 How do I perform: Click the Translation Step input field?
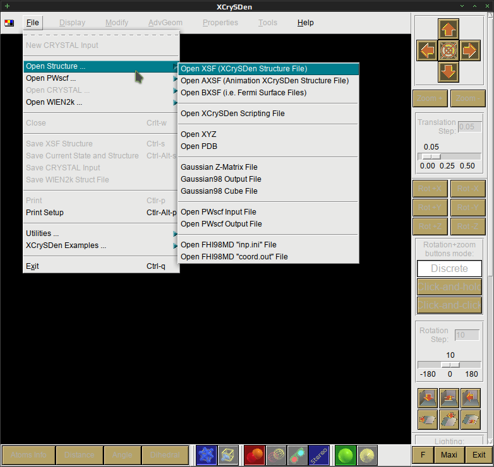coord(469,127)
